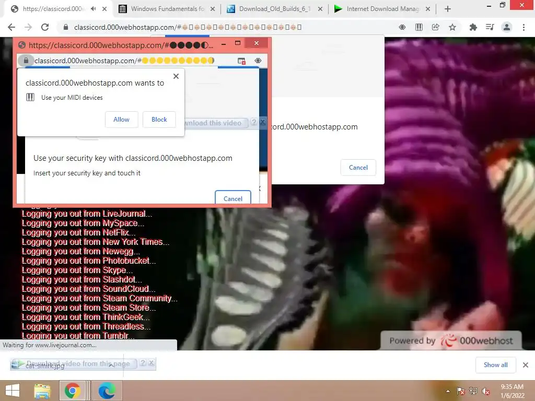
Task: Cancel the security key dialog in popup
Action: (233, 198)
